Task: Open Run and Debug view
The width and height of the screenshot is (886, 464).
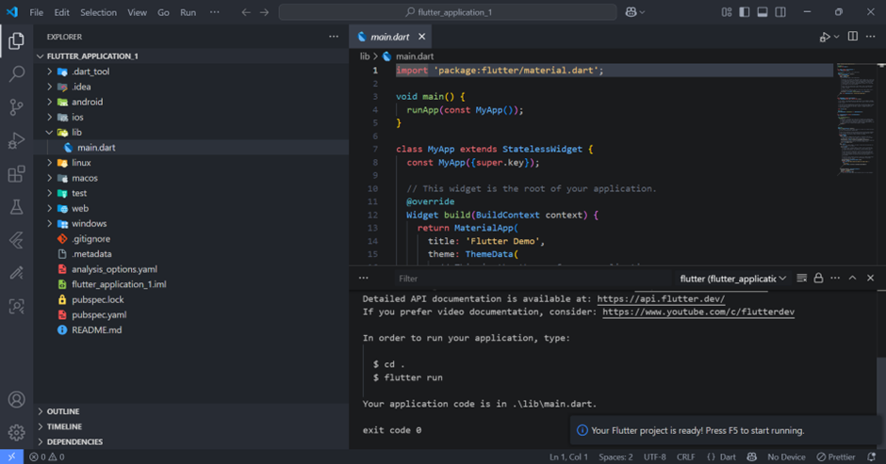Action: [16, 140]
